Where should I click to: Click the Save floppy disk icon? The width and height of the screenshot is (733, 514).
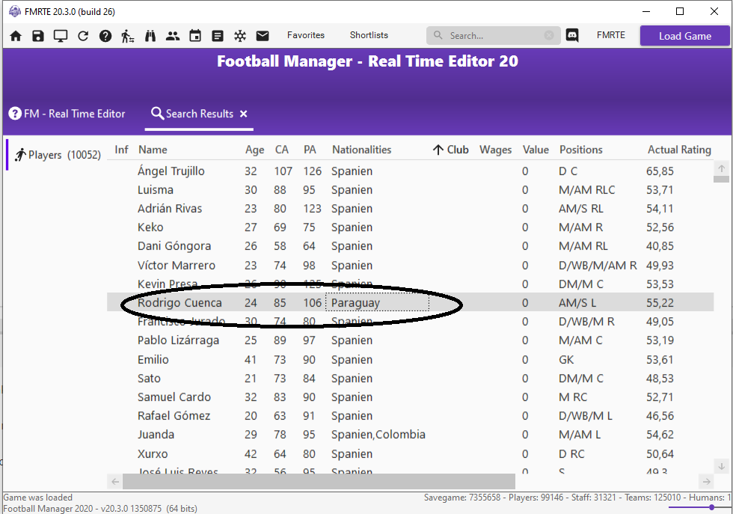[x=38, y=36]
